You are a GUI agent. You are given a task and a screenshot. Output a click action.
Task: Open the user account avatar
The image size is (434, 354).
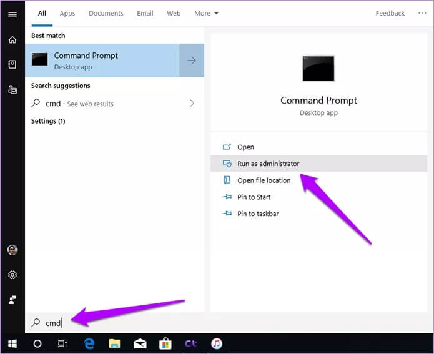[12, 250]
